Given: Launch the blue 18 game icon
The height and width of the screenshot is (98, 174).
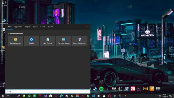Looking at the screenshot, I should click(x=126, y=89).
